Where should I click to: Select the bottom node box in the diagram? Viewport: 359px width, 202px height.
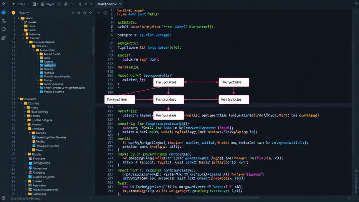(168, 115)
